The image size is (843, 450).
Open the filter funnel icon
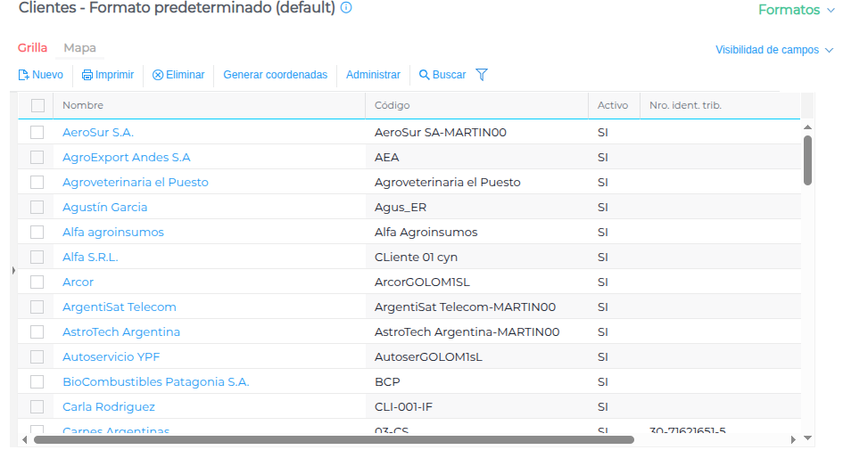pyautogui.click(x=482, y=75)
